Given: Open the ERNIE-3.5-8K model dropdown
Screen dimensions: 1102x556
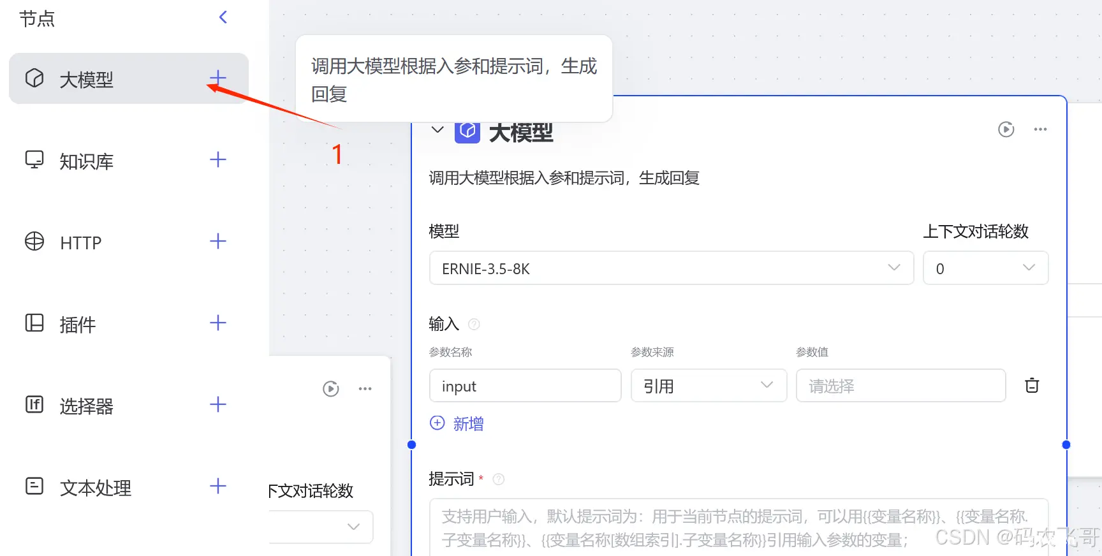Looking at the screenshot, I should tap(672, 268).
